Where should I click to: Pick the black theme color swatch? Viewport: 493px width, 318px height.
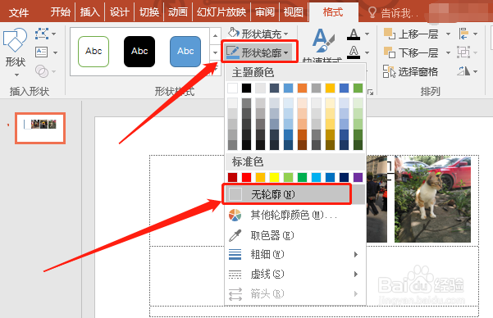point(246,88)
